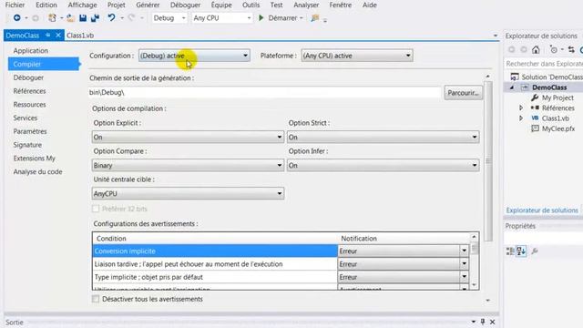This screenshot has height=328, width=583.
Task: Undo the last action
Action: [111, 17]
